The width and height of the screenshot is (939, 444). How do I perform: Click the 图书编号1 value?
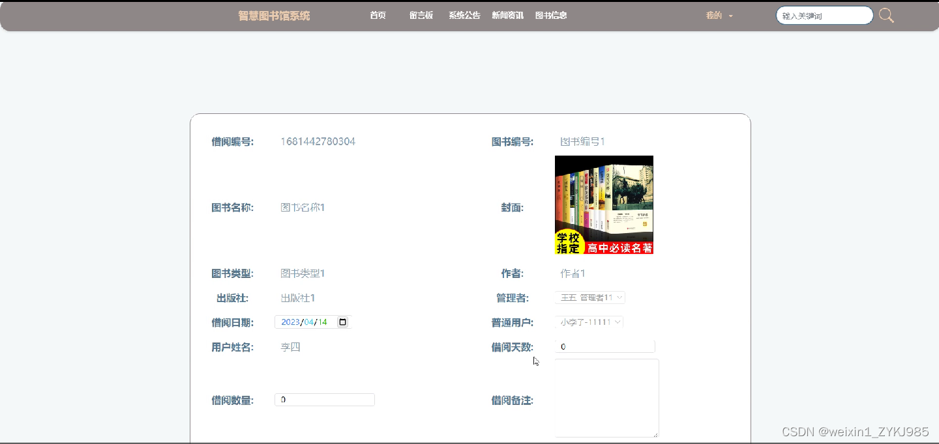pyautogui.click(x=583, y=141)
